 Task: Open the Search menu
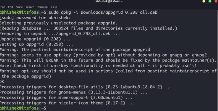pos(30,7)
